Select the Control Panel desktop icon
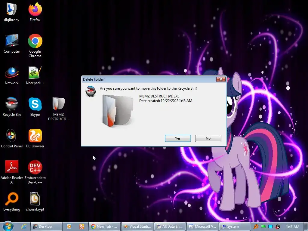 (12, 139)
